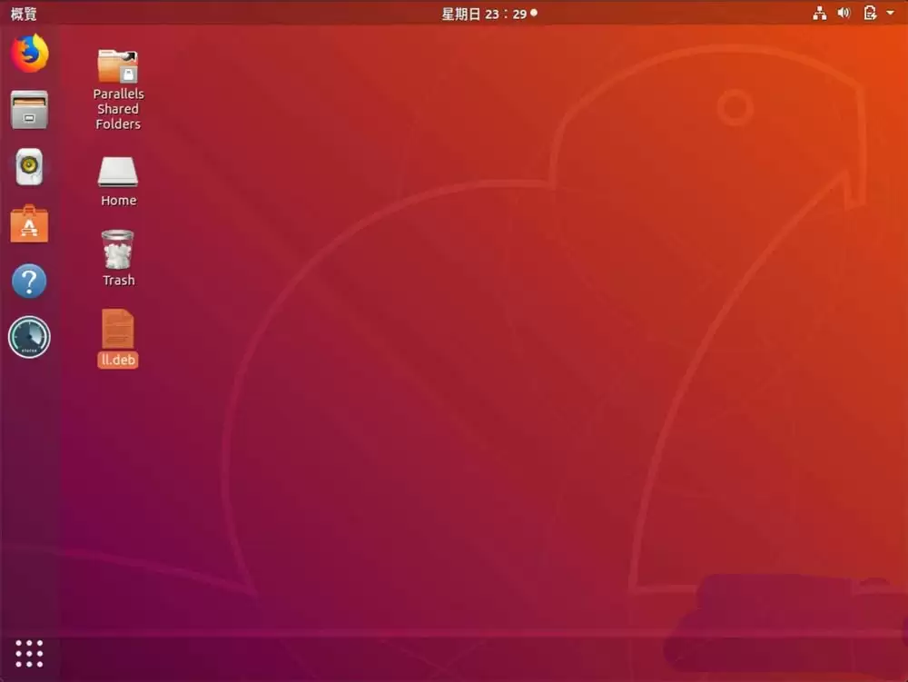Open the Help icon in the dock
This screenshot has height=682, width=908.
29,282
